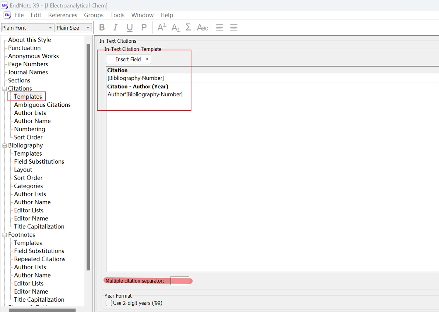Collapse the Footnotes tree node
The width and height of the screenshot is (439, 312).
click(4, 235)
